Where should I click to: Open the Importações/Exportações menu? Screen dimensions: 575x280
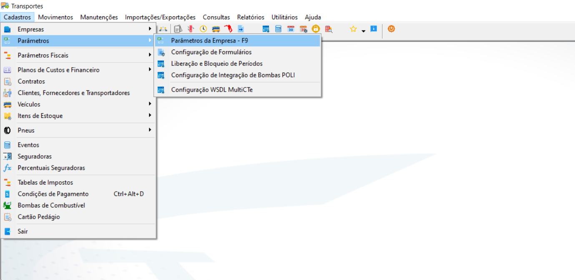(x=160, y=17)
